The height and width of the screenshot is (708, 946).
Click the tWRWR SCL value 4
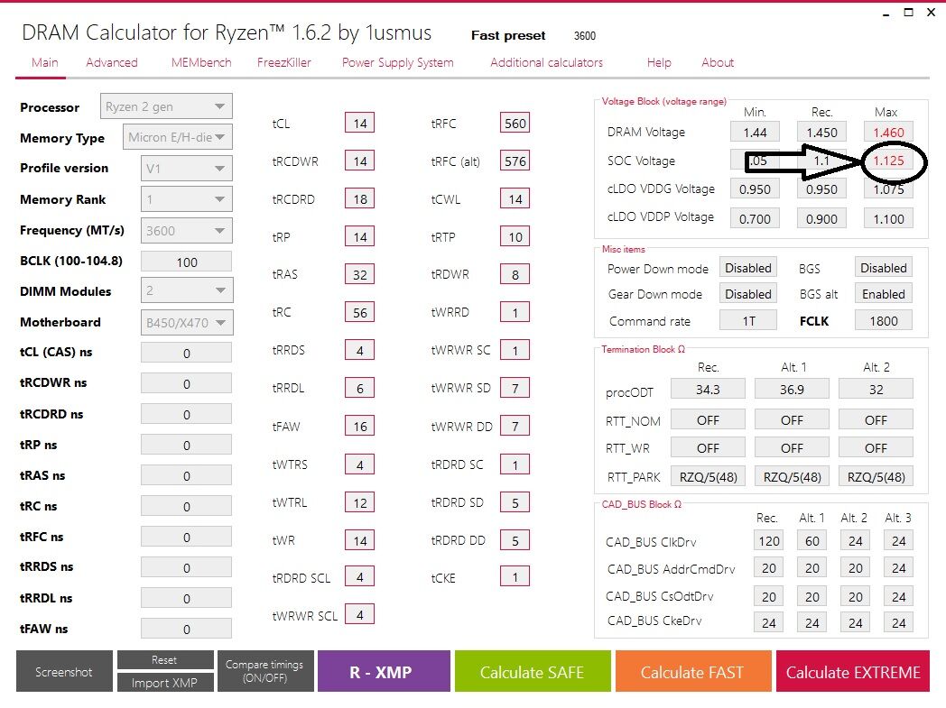[359, 614]
